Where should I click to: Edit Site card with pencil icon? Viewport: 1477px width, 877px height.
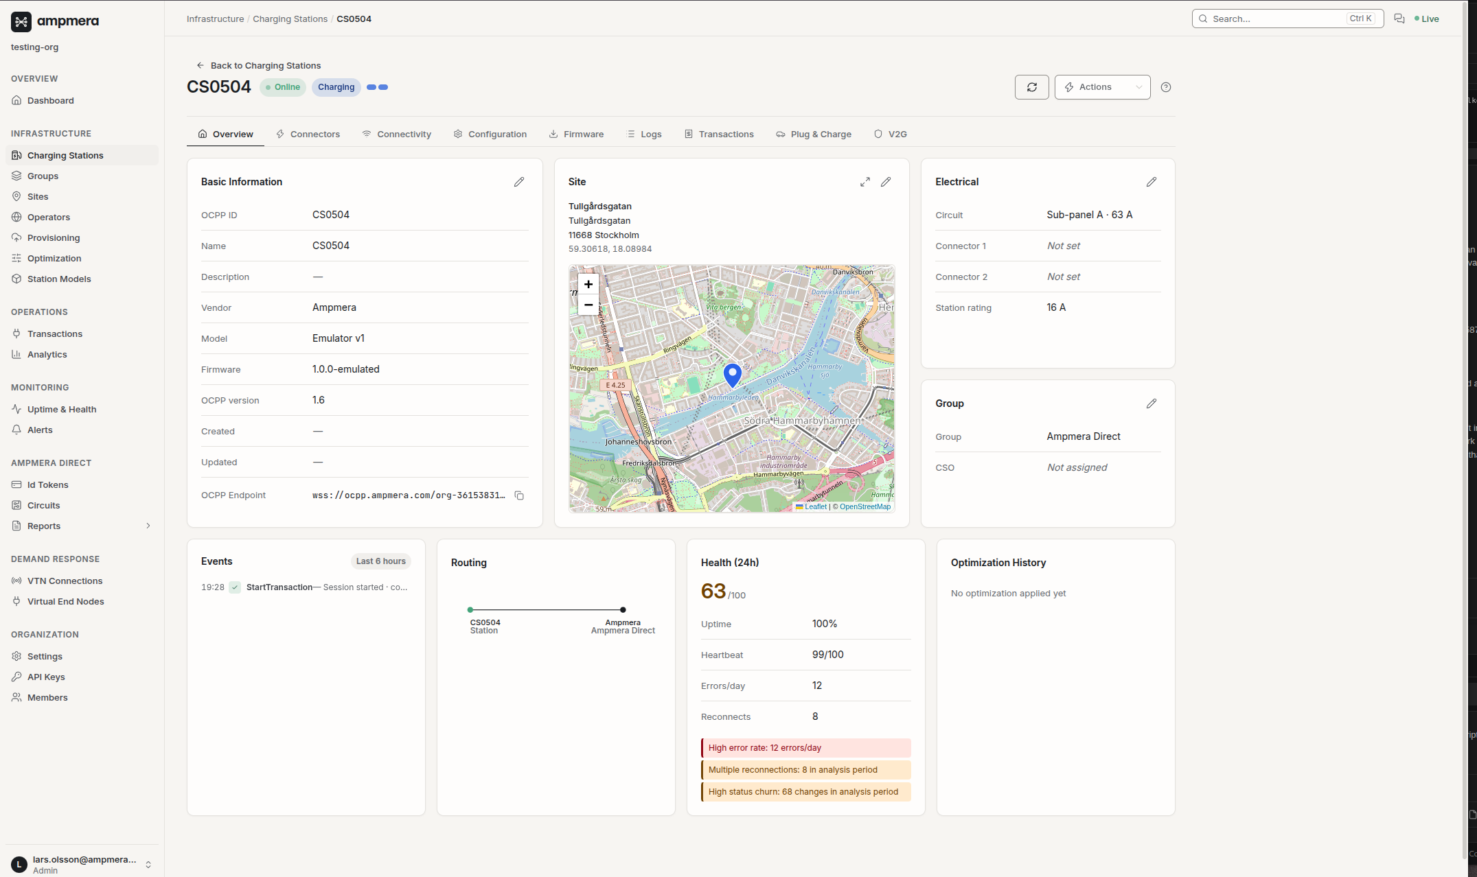[886, 182]
